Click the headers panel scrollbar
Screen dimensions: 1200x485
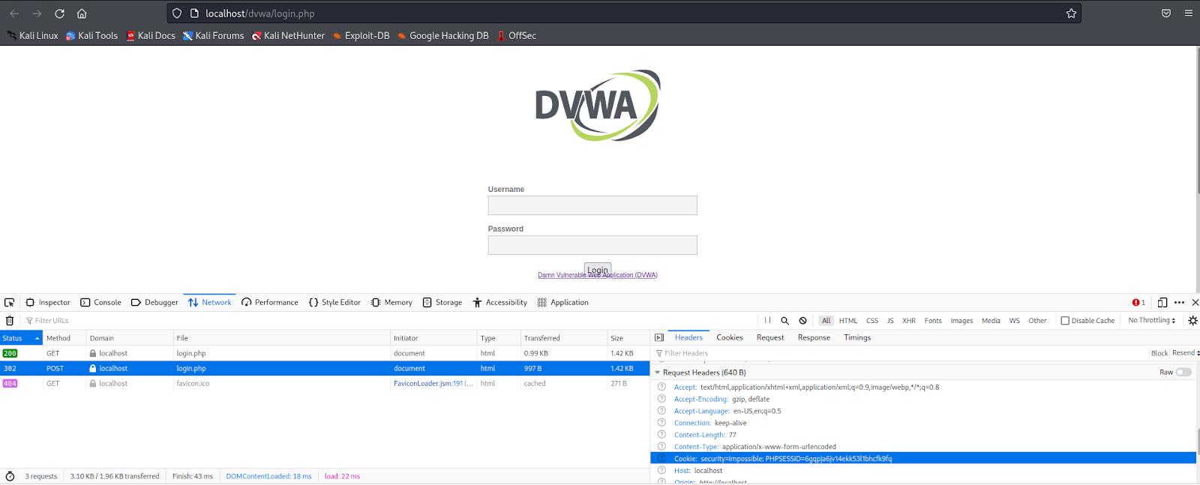click(1198, 442)
